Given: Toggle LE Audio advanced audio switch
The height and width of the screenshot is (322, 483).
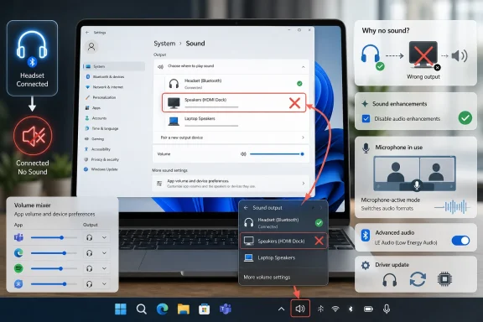Looking at the screenshot, I should (x=460, y=241).
